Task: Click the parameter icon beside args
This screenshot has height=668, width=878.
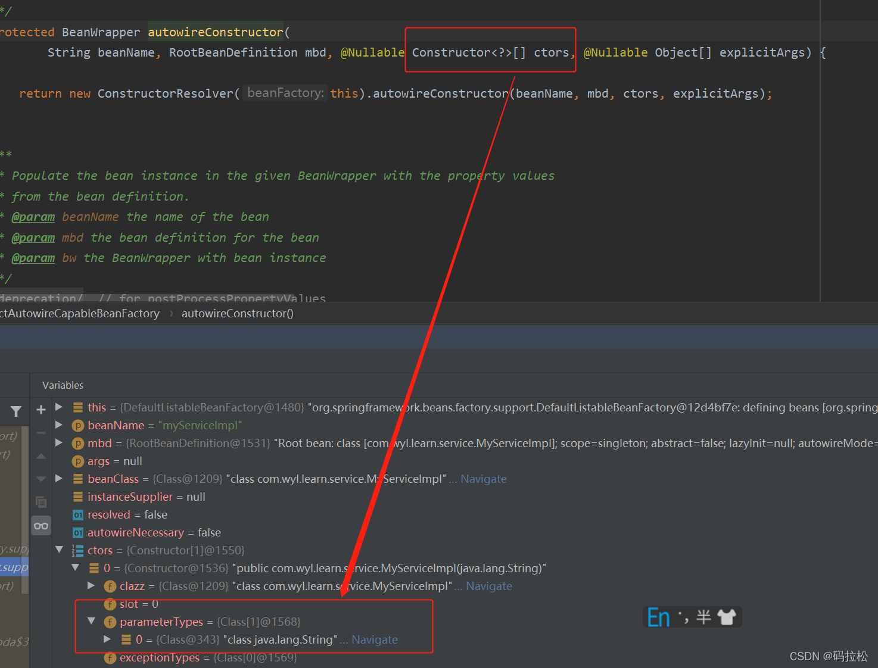Action: (78, 461)
